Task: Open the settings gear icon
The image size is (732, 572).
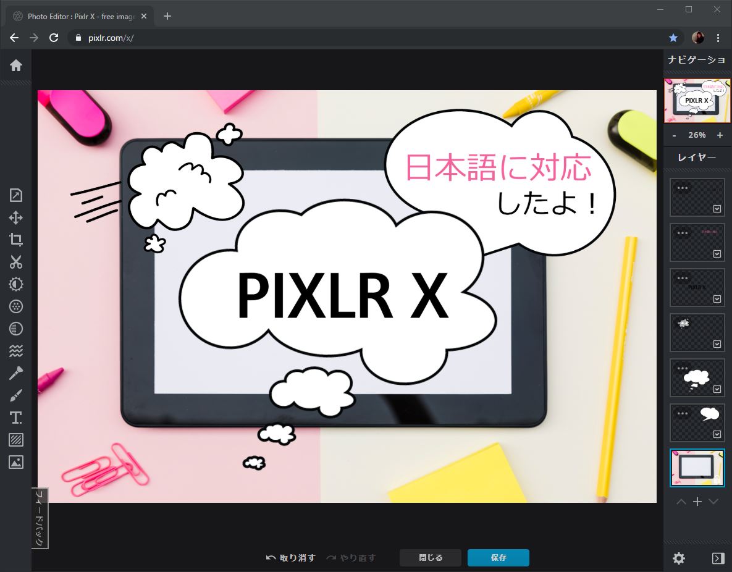Action: (679, 558)
